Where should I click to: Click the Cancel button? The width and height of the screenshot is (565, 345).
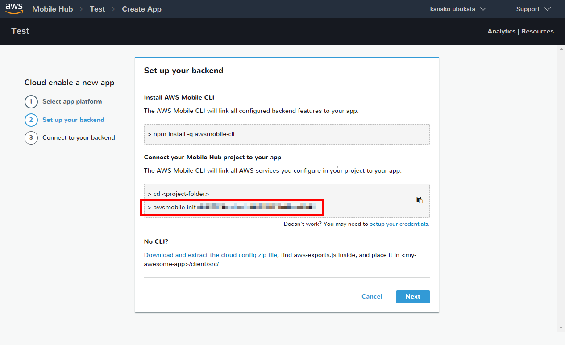click(x=372, y=297)
